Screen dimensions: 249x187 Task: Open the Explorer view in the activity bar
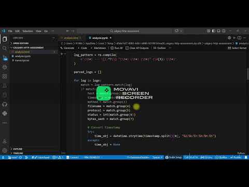5,39
